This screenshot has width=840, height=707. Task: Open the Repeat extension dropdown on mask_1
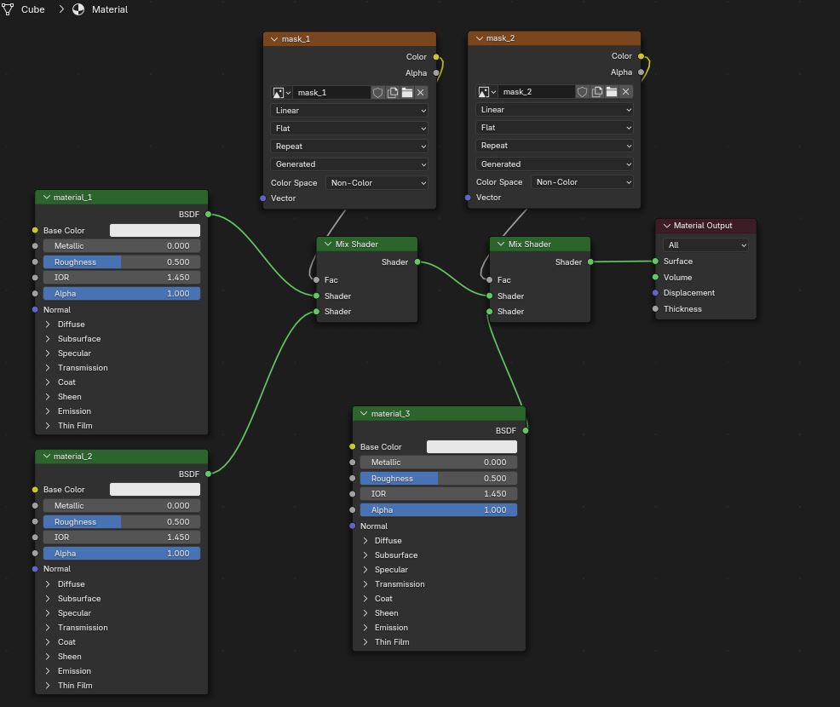(349, 147)
